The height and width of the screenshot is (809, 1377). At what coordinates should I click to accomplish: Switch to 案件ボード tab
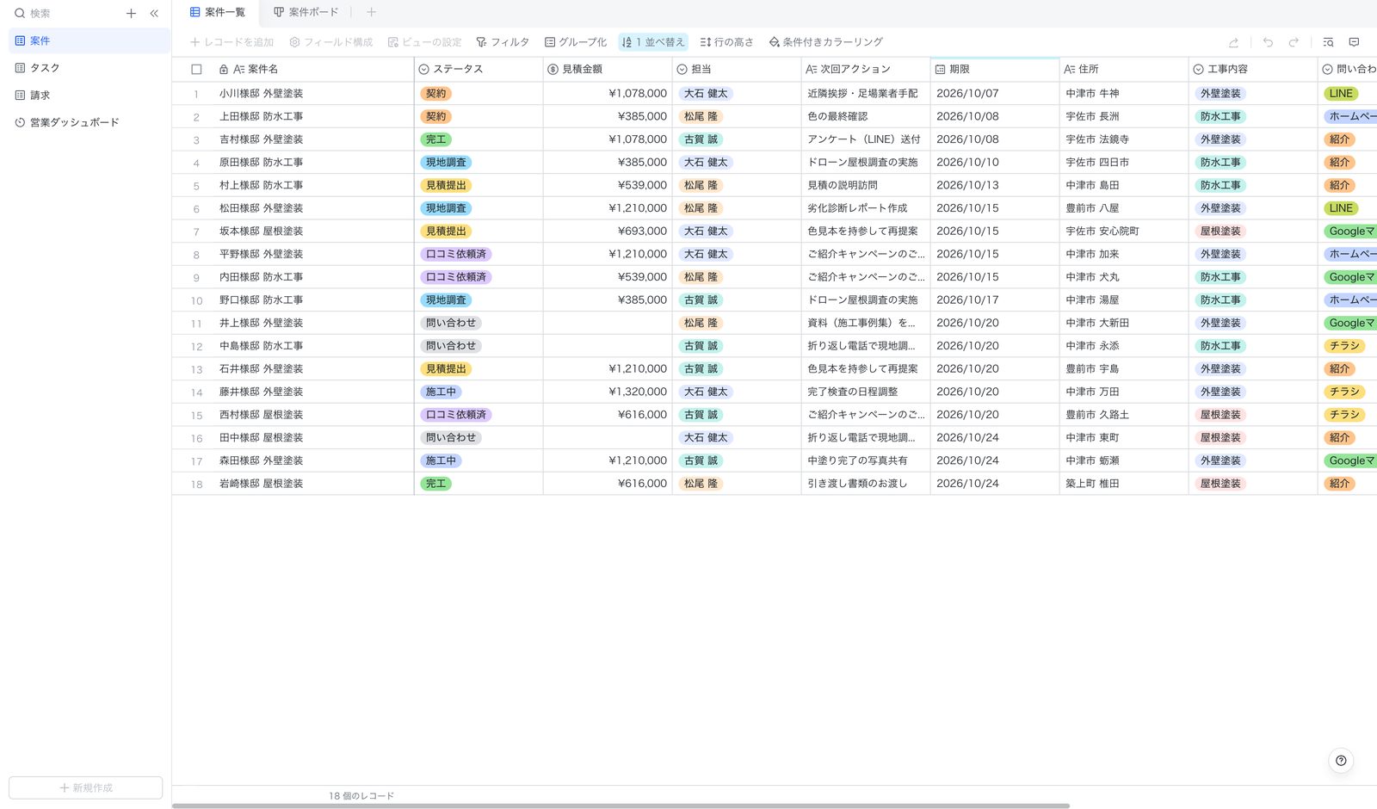pyautogui.click(x=306, y=12)
